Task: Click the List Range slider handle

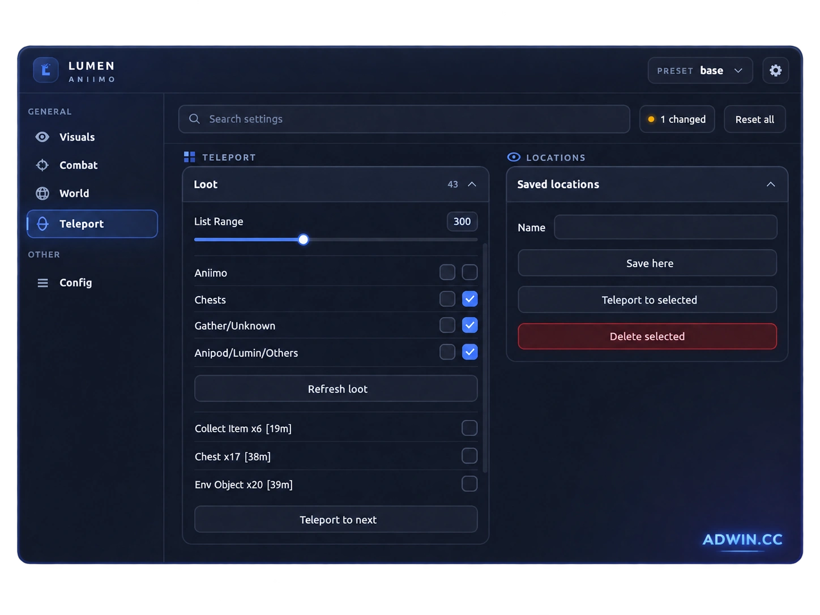Action: click(x=304, y=240)
